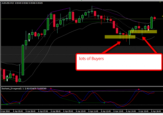
Task: Click the 6 Apr 12:45 time label
Action: [x=106, y=111]
